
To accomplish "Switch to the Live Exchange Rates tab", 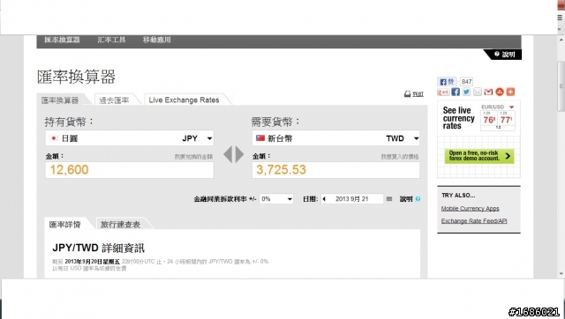I will 185,100.
